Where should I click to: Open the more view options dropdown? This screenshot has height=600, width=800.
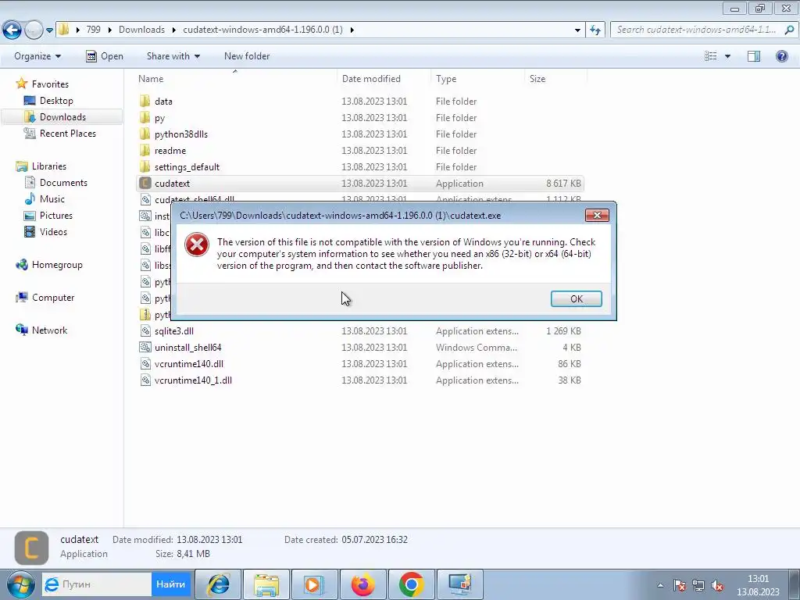coord(727,56)
